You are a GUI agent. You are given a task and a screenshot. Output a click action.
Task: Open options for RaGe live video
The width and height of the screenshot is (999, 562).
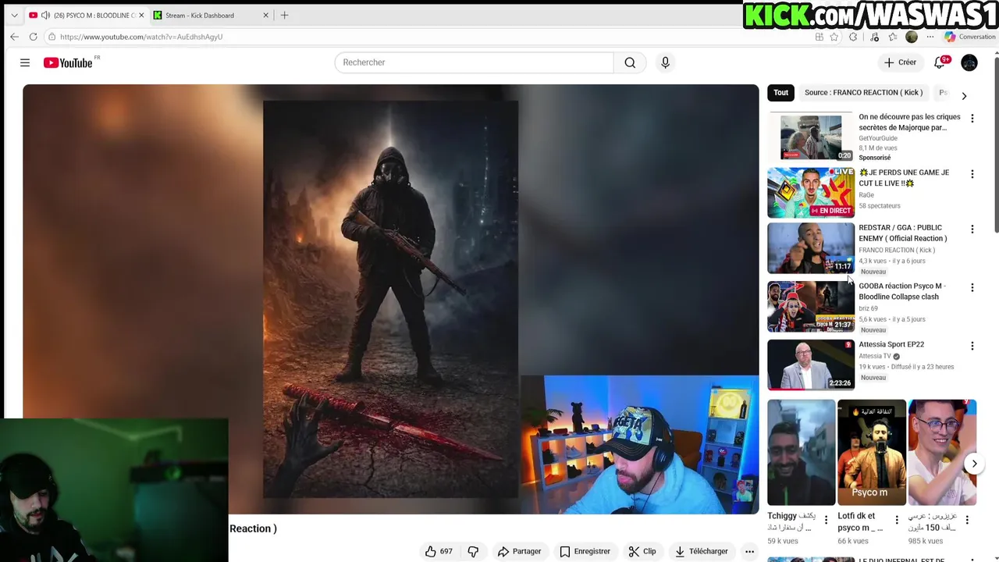coord(972,174)
